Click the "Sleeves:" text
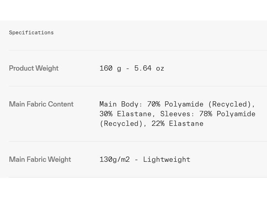The height and width of the screenshot is (211, 267). coord(177,114)
